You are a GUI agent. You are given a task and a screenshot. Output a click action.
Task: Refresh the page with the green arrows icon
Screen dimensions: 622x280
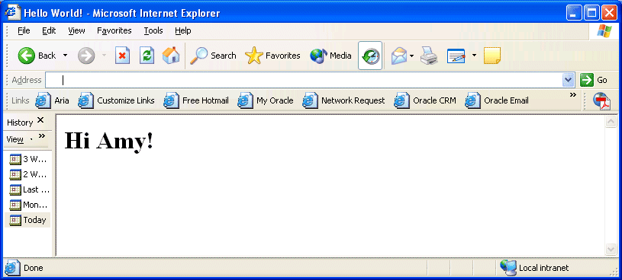[147, 56]
